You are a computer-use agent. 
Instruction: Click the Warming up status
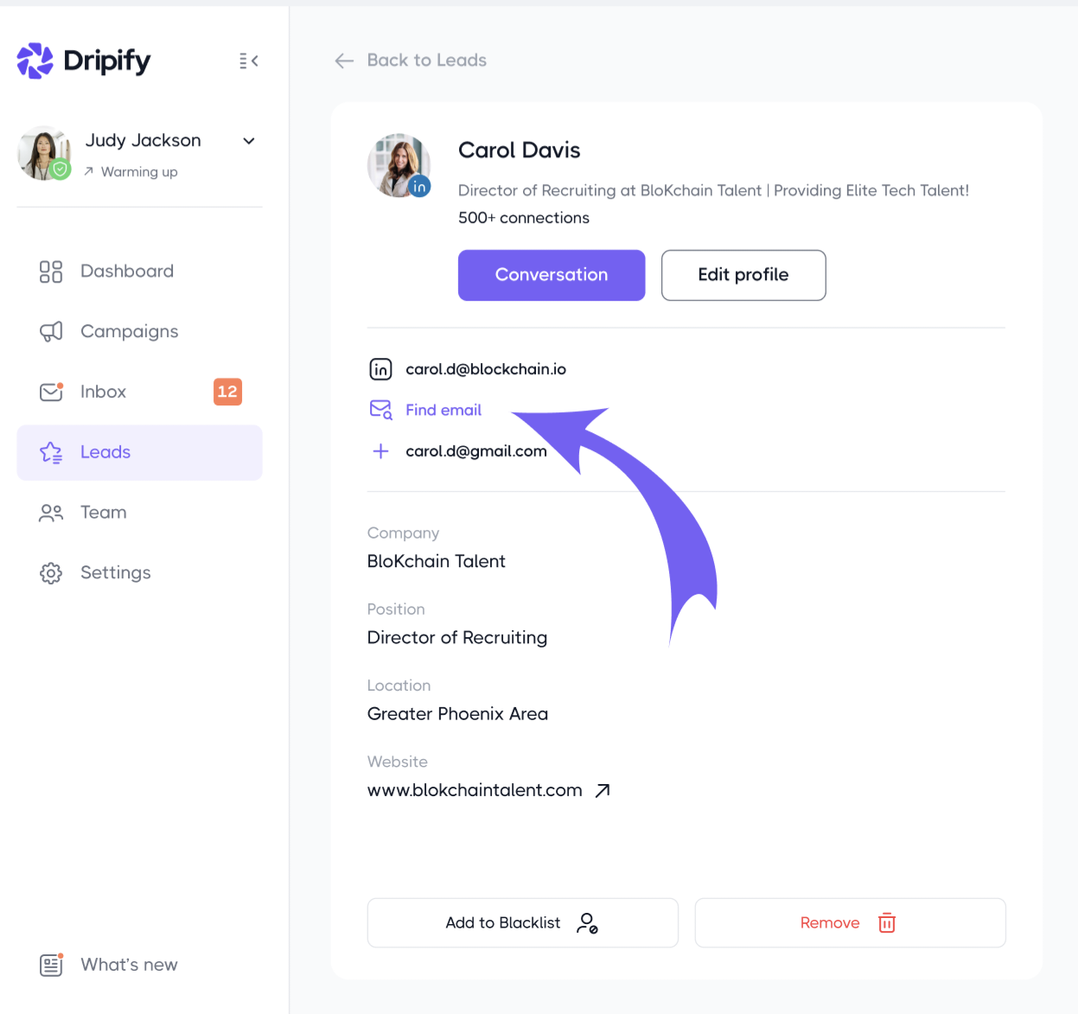(x=131, y=172)
